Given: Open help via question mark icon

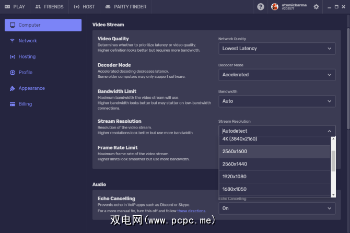Looking at the screenshot, I should pyautogui.click(x=261, y=7).
